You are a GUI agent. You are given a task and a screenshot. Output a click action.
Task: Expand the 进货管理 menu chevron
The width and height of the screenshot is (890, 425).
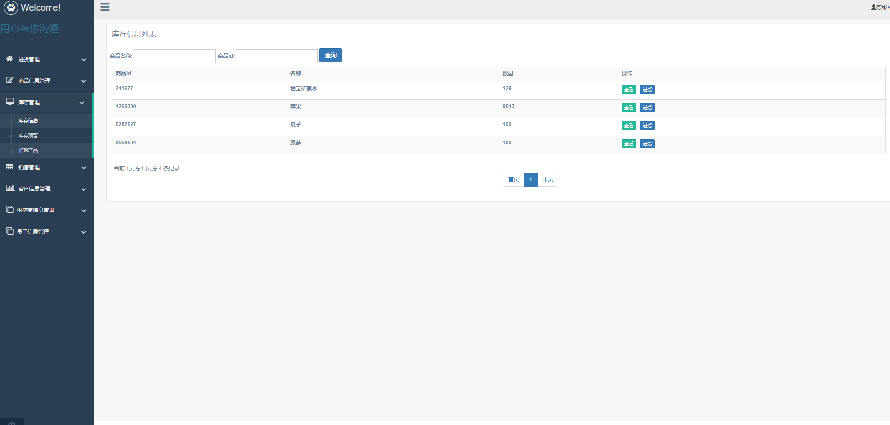click(84, 60)
